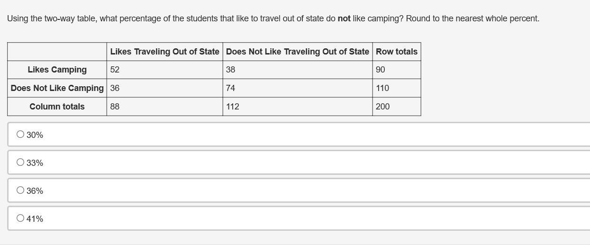Click the bolded word 'not' in the question
The width and height of the screenshot is (590, 245).
pyautogui.click(x=344, y=19)
